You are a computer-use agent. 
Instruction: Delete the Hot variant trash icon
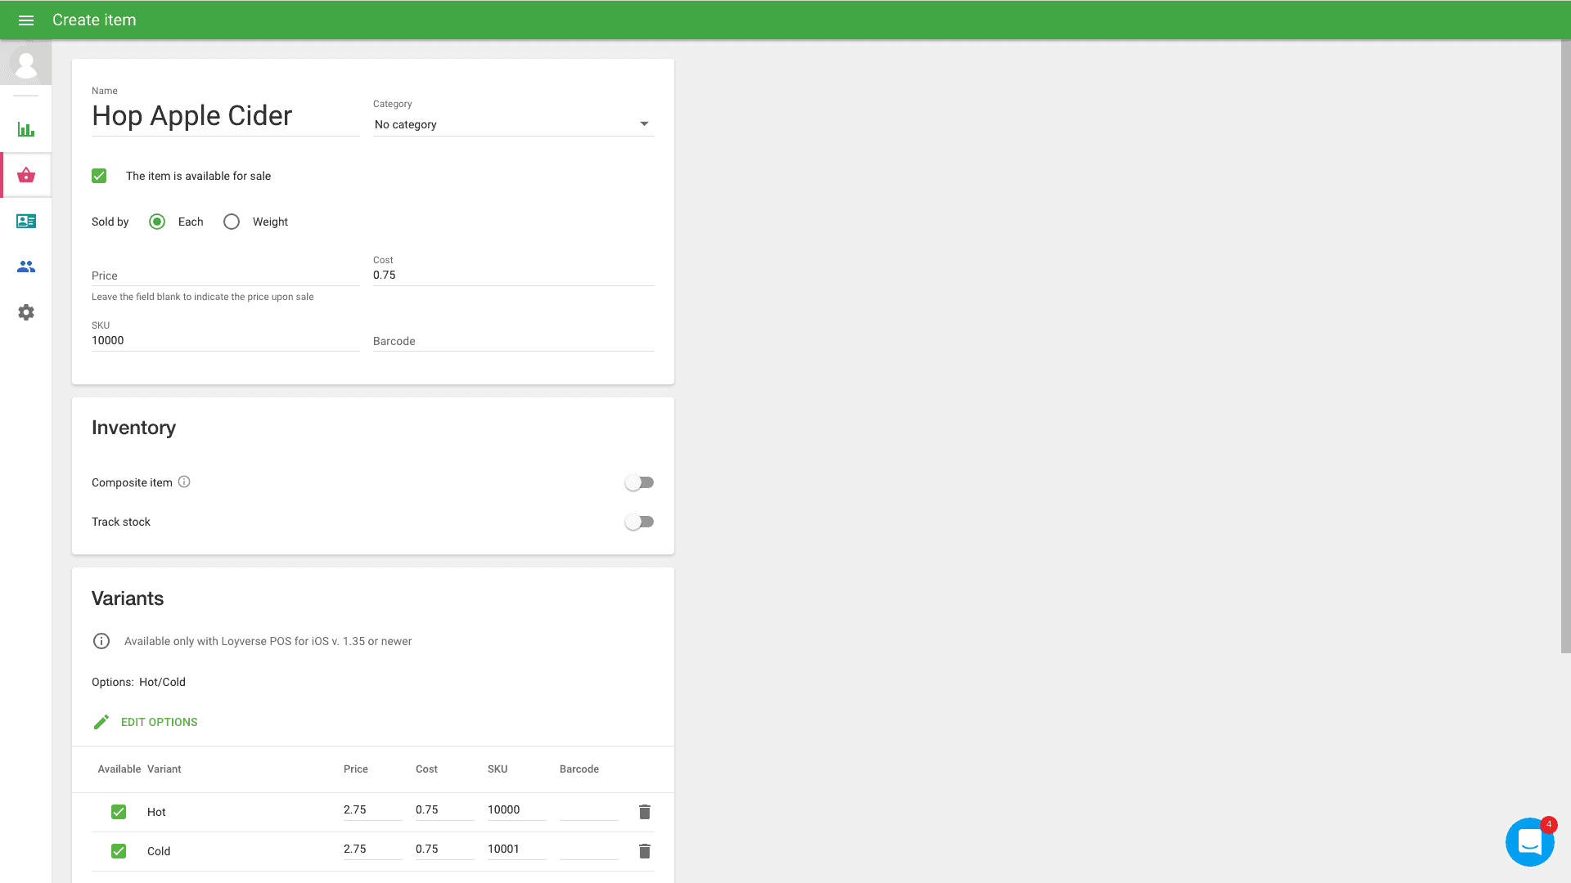pos(645,812)
